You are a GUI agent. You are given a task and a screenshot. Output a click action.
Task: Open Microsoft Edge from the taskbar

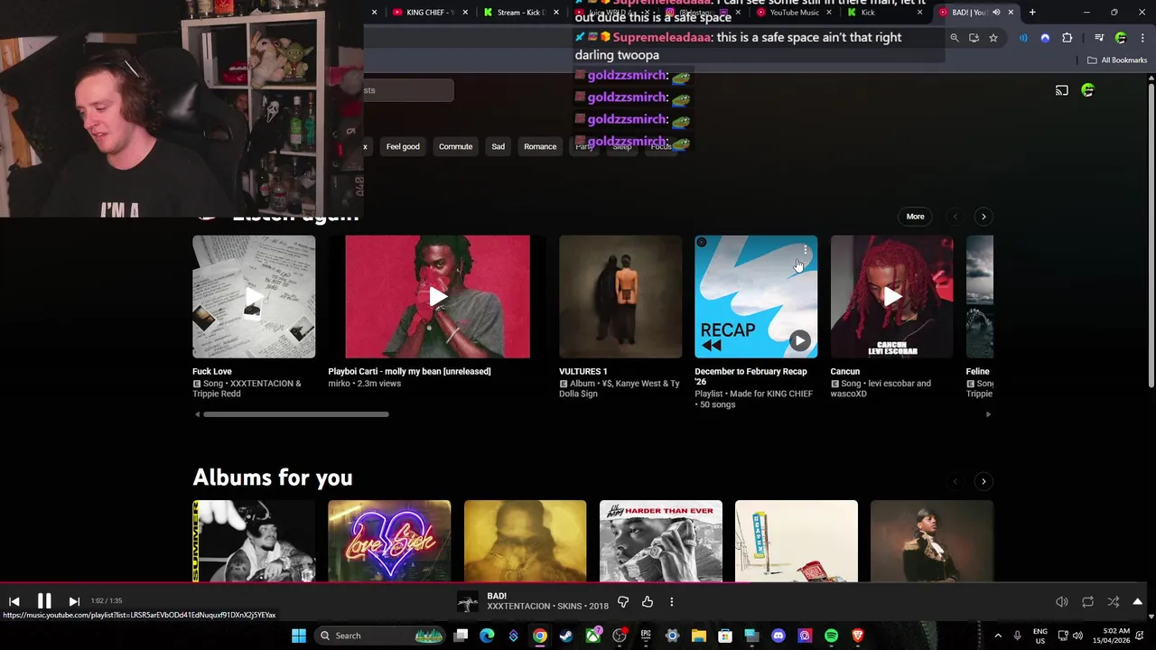[x=487, y=636]
